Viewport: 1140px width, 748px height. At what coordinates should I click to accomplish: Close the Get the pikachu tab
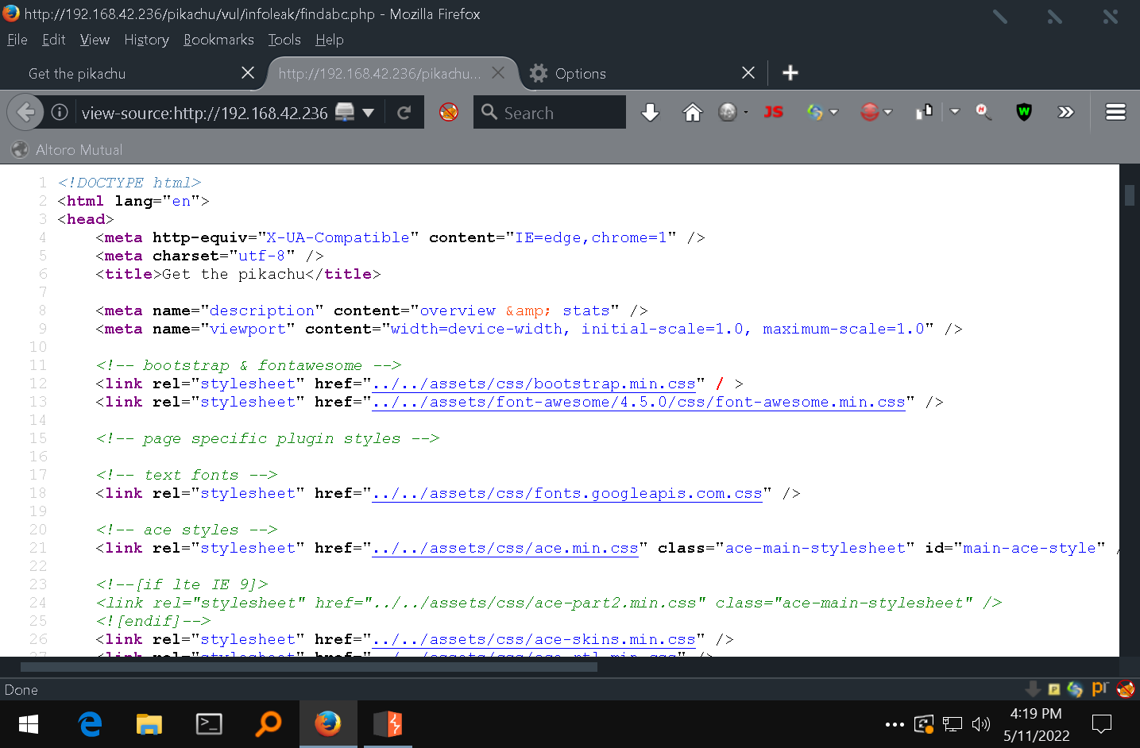248,73
